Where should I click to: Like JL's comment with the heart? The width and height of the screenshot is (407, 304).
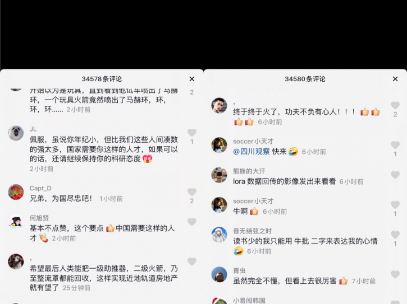[x=192, y=133]
